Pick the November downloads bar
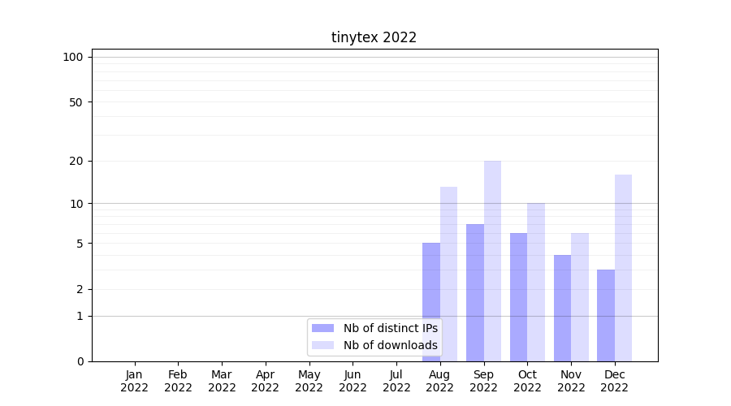Viewport: 731px width, 406px height. pos(580,296)
